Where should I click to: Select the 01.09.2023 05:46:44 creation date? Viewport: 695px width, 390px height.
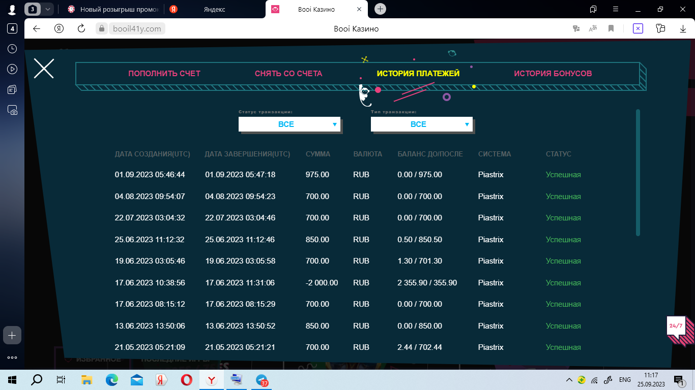150,175
